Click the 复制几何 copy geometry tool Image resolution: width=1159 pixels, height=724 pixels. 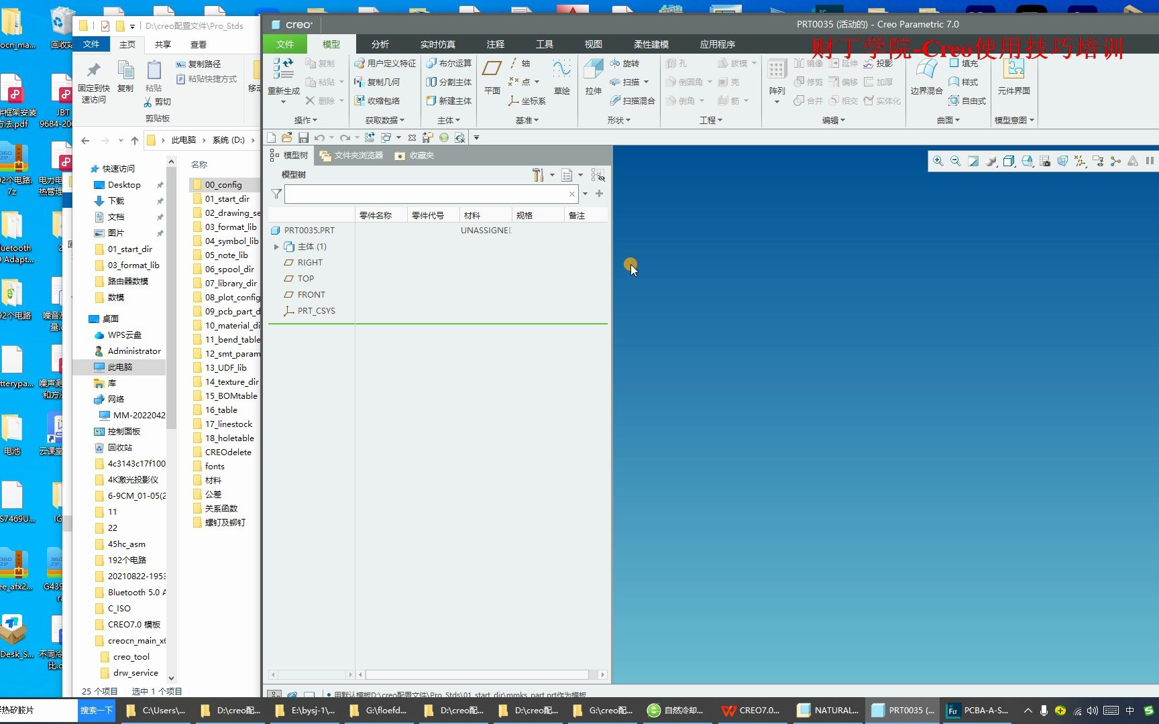coord(377,82)
